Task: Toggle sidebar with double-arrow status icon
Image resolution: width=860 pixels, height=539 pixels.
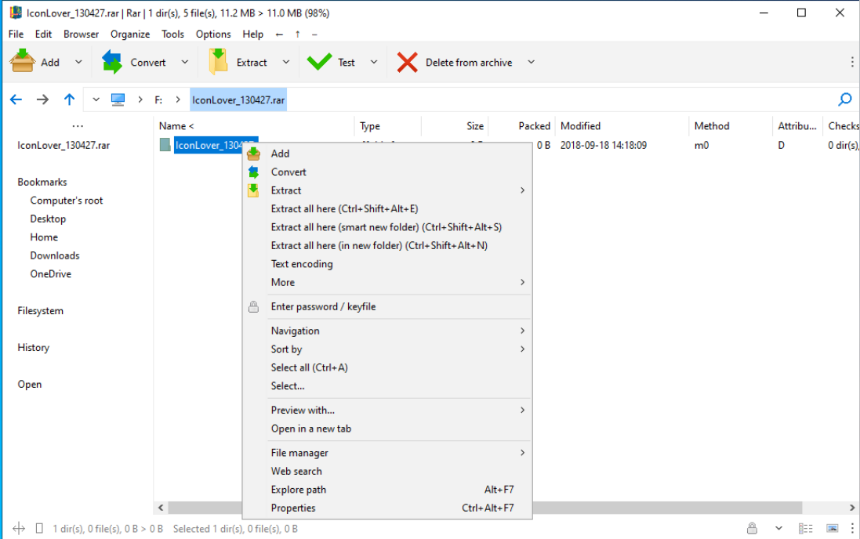Action: pos(20,529)
